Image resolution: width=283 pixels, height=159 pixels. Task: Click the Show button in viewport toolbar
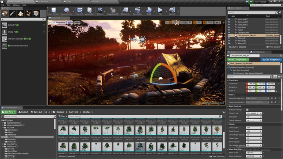click(77, 23)
